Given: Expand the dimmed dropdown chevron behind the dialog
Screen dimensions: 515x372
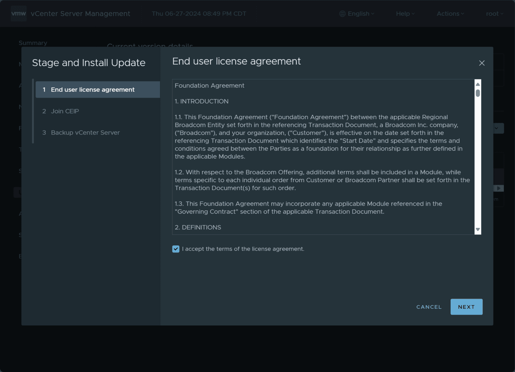Looking at the screenshot, I should [x=497, y=128].
